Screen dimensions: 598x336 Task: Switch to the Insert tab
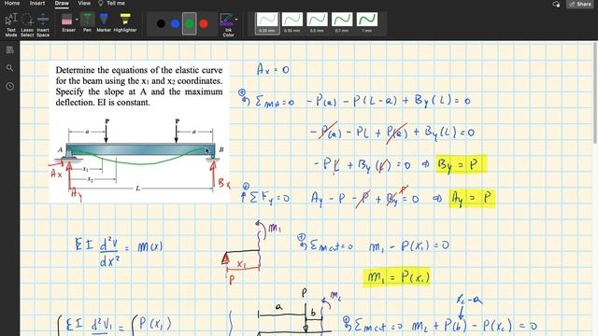(x=37, y=3)
